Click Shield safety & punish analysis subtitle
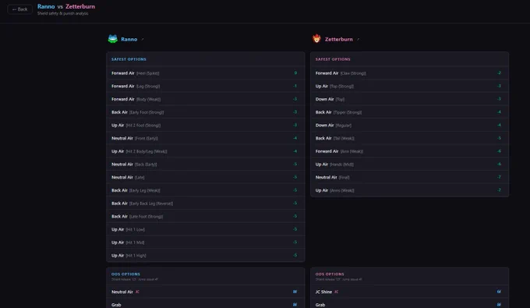Viewport: 530px width, 308px height. (x=63, y=13)
